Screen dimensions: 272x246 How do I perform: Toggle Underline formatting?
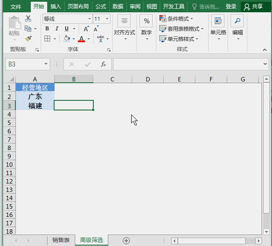(x=66, y=29)
